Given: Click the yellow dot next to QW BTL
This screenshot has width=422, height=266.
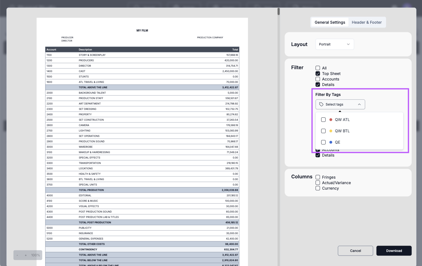Looking at the screenshot, I should 331,131.
